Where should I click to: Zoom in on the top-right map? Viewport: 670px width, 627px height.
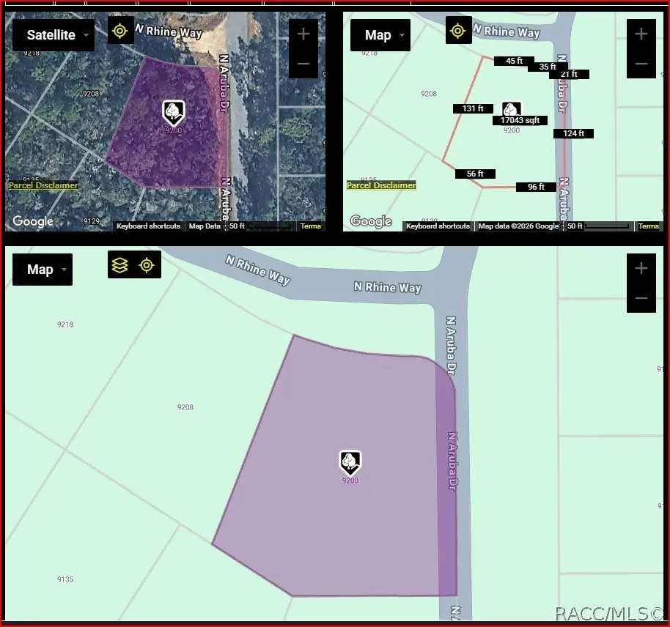click(x=641, y=34)
